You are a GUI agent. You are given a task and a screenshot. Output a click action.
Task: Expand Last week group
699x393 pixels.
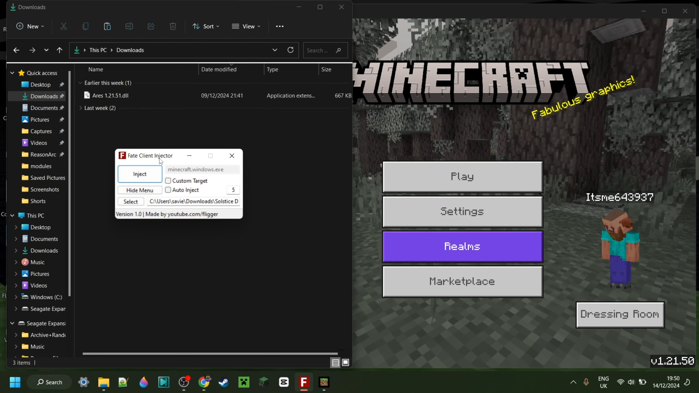tap(80, 108)
